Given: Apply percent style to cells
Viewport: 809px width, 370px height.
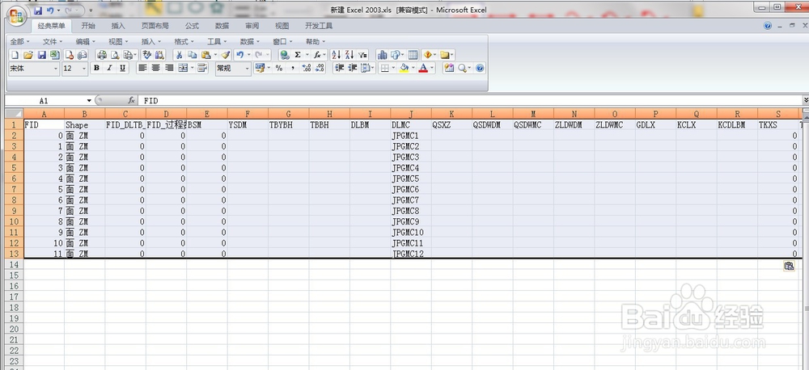Looking at the screenshot, I should pyautogui.click(x=279, y=68).
